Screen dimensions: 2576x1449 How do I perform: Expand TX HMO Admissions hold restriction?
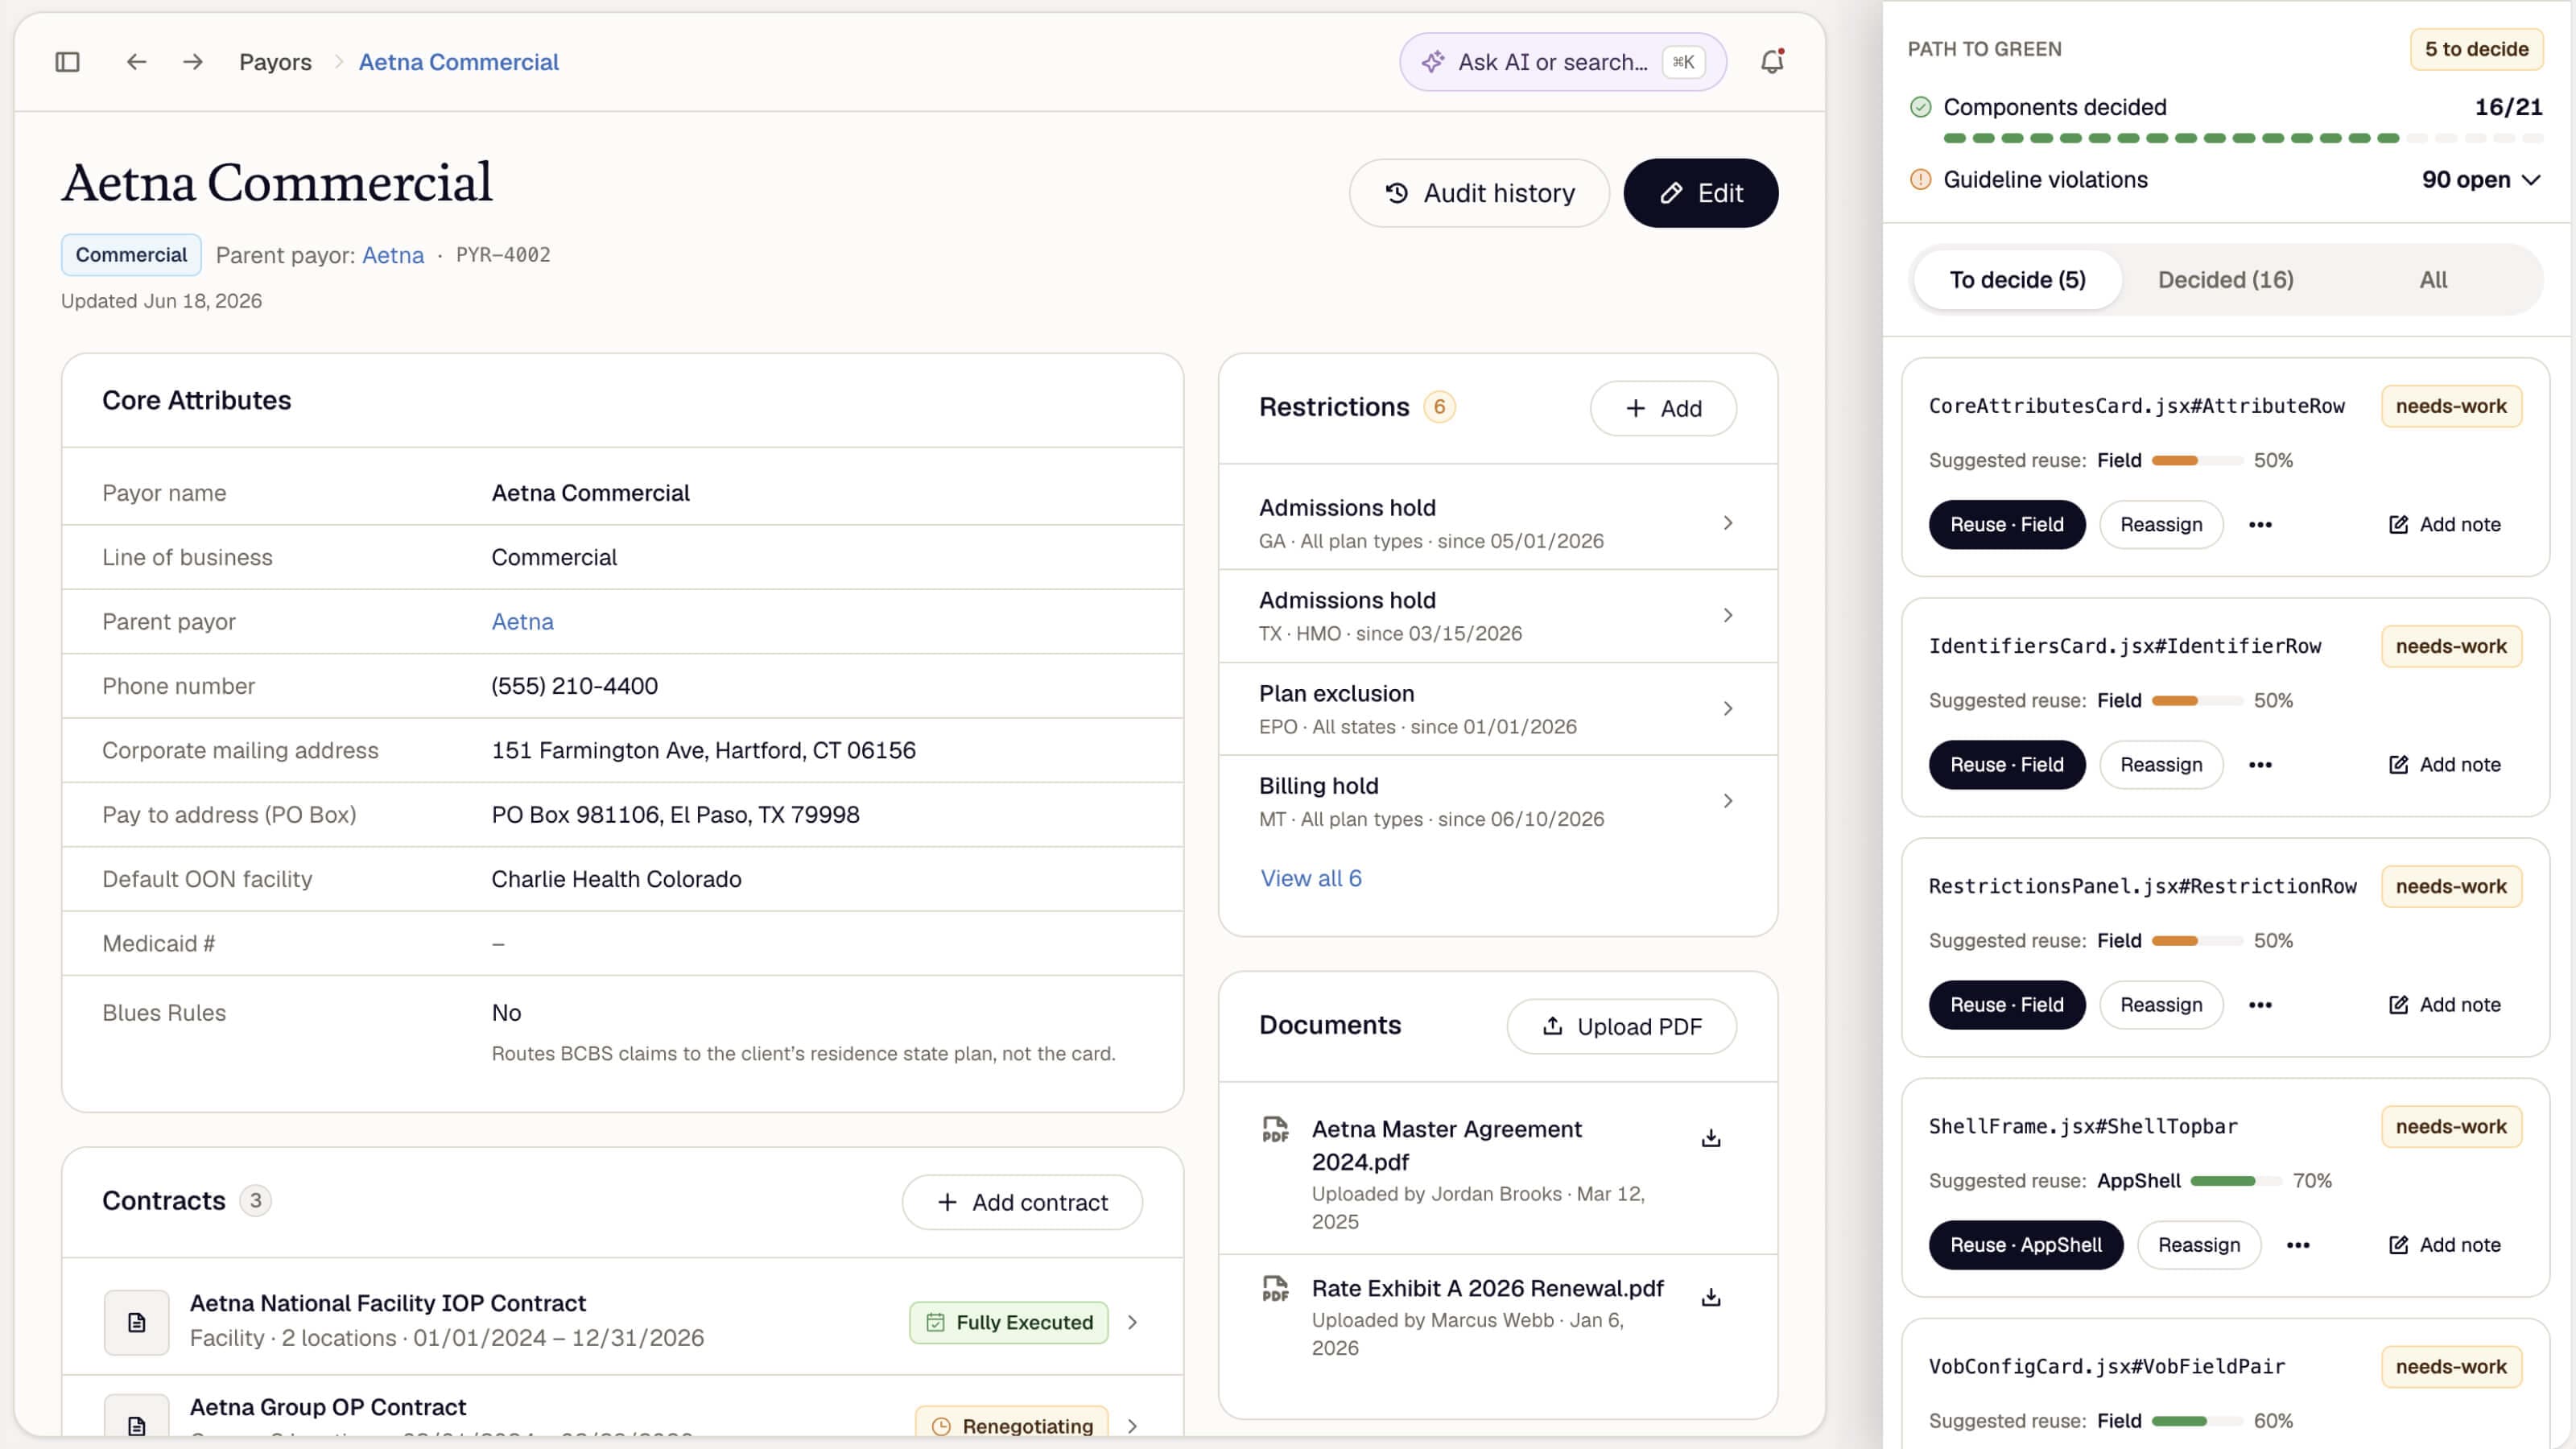click(1727, 616)
